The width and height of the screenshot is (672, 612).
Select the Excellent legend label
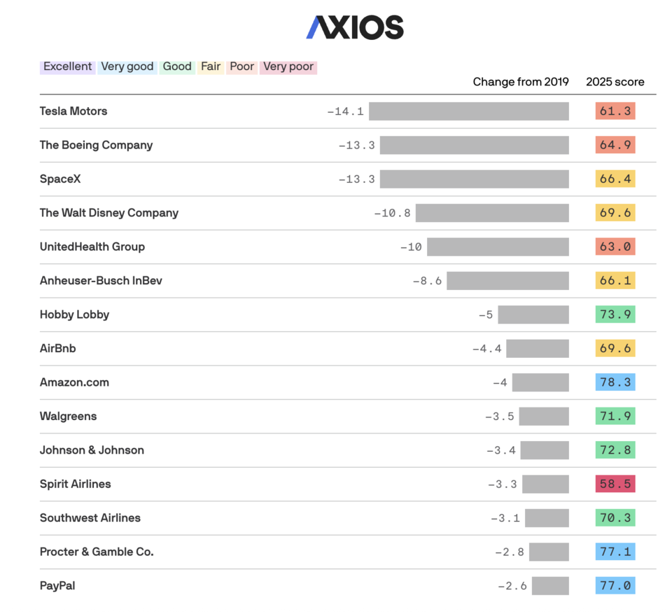pyautogui.click(x=68, y=67)
